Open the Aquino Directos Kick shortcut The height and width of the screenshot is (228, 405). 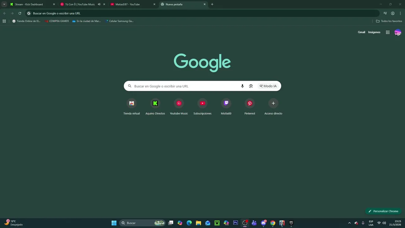pyautogui.click(x=155, y=107)
